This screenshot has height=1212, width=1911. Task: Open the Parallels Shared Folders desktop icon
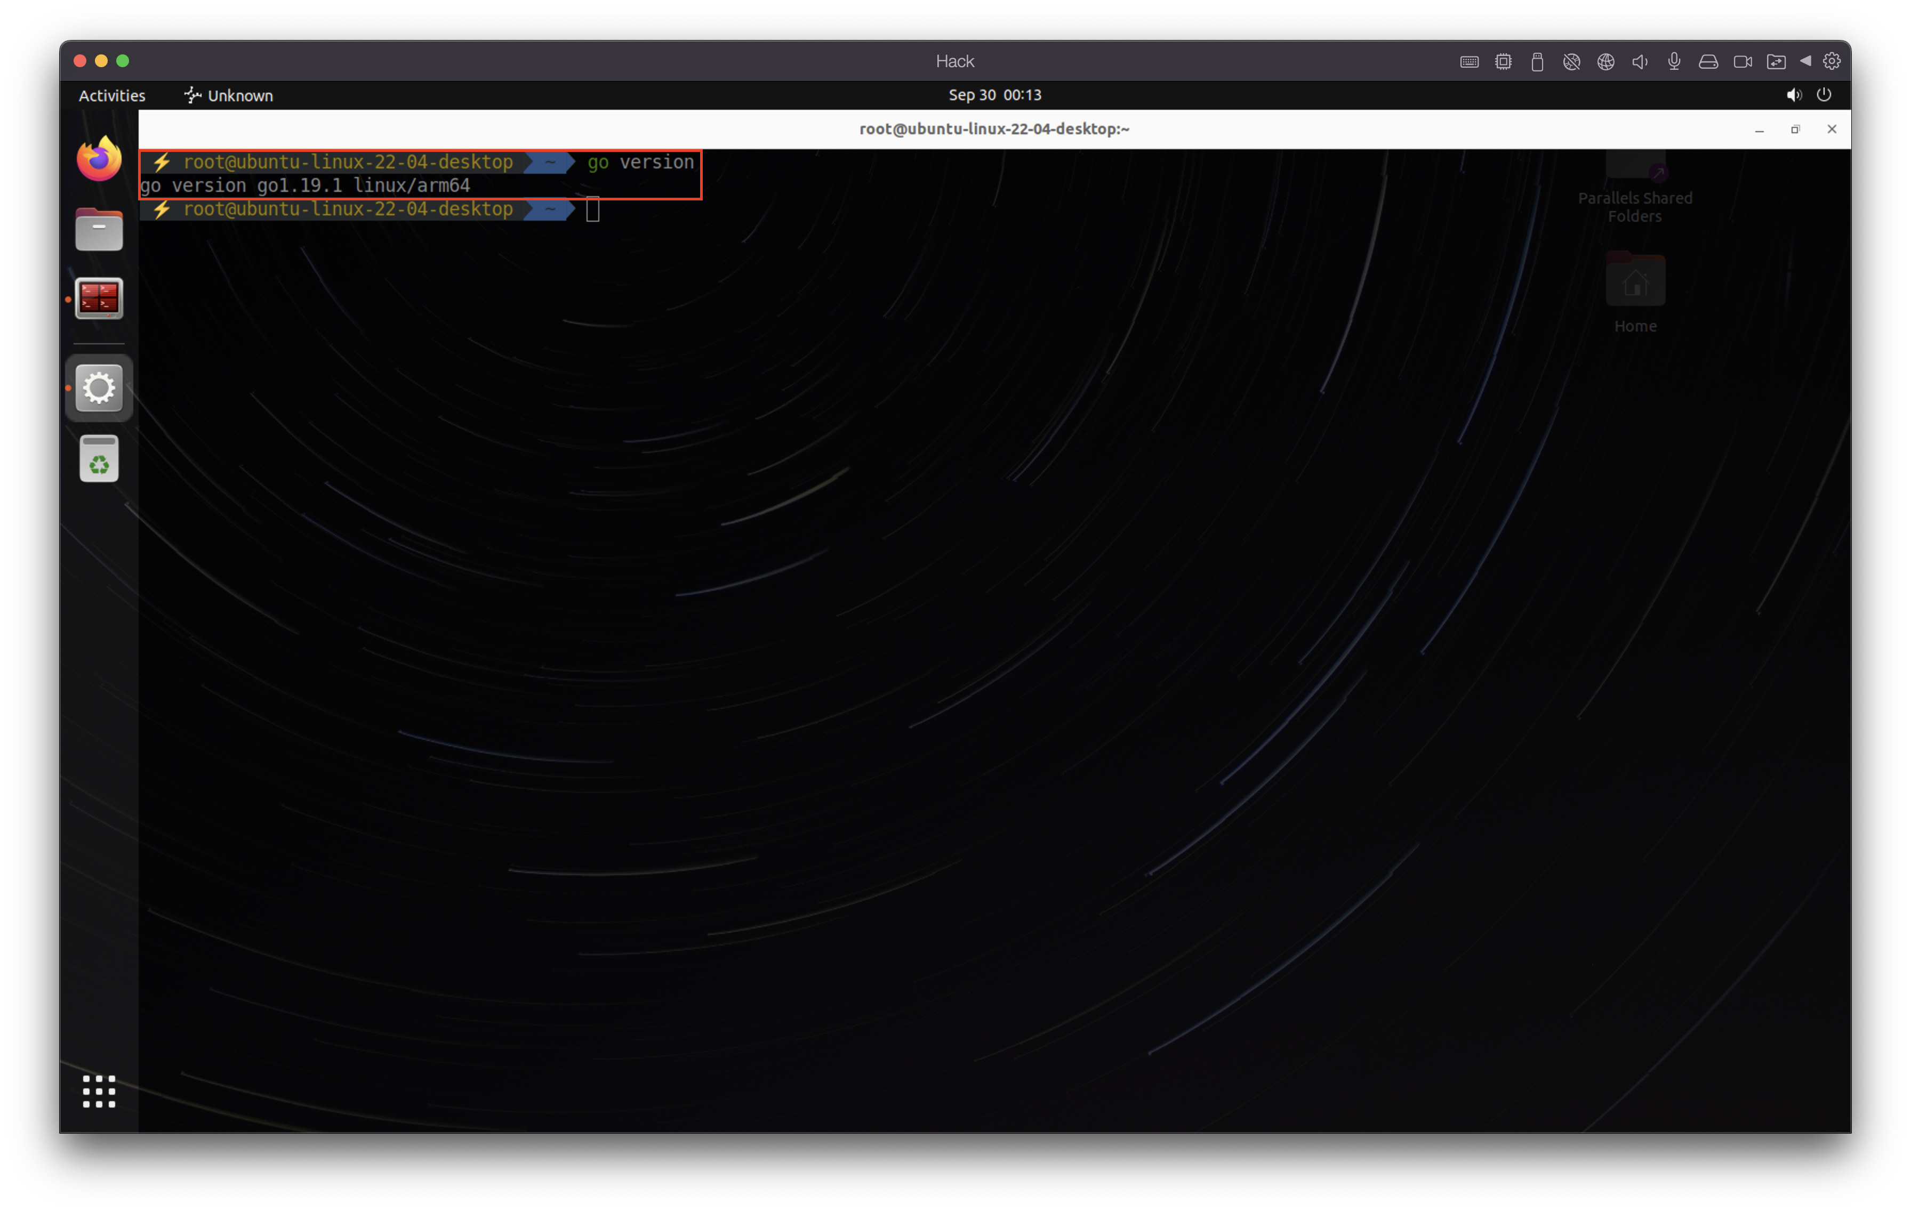click(x=1635, y=187)
